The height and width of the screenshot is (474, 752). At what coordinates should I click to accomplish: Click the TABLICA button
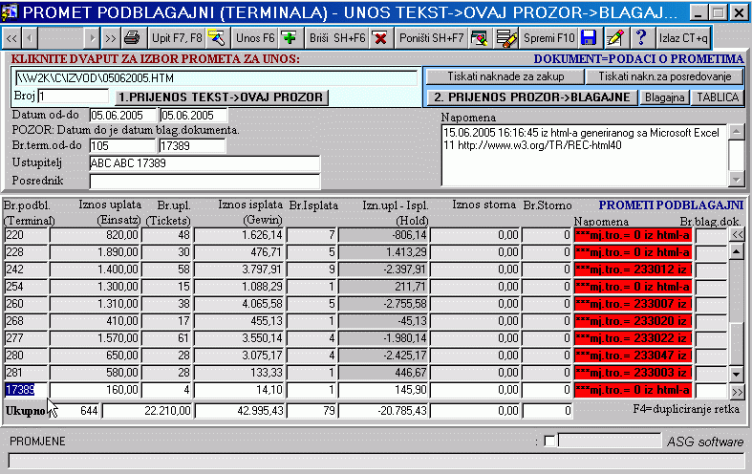click(718, 97)
